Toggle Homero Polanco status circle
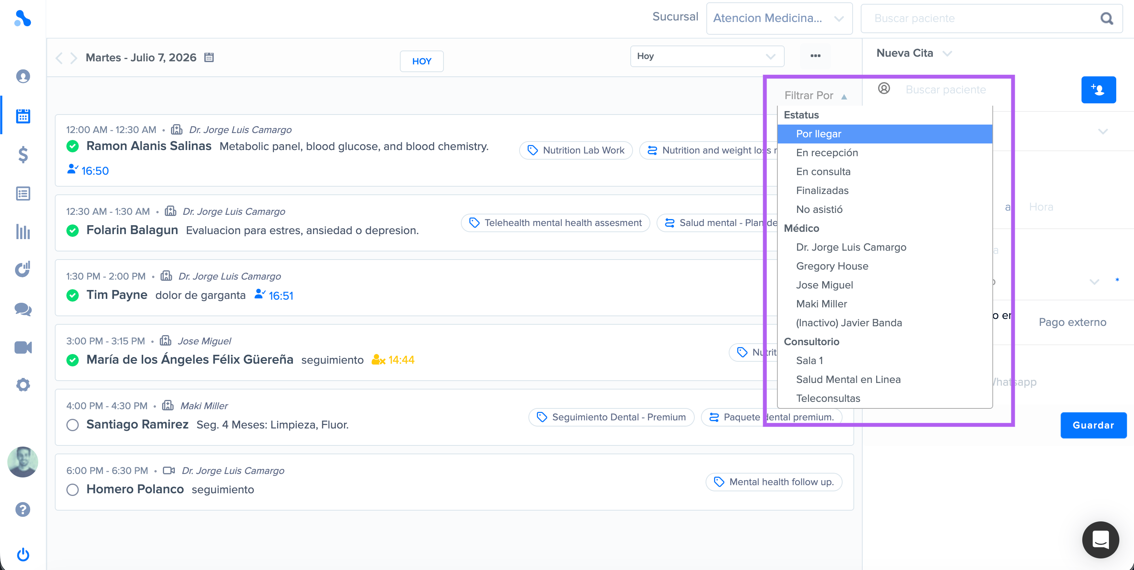1134x570 pixels. point(73,489)
